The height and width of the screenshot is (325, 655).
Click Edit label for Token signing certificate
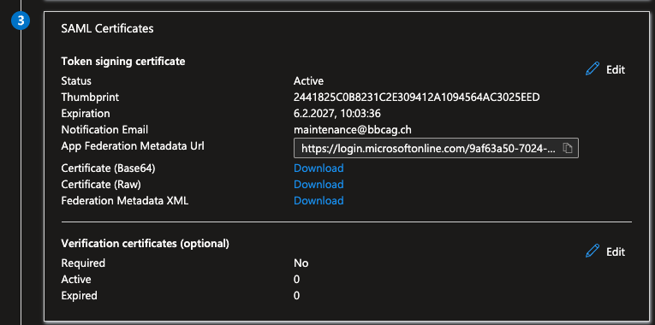point(616,69)
